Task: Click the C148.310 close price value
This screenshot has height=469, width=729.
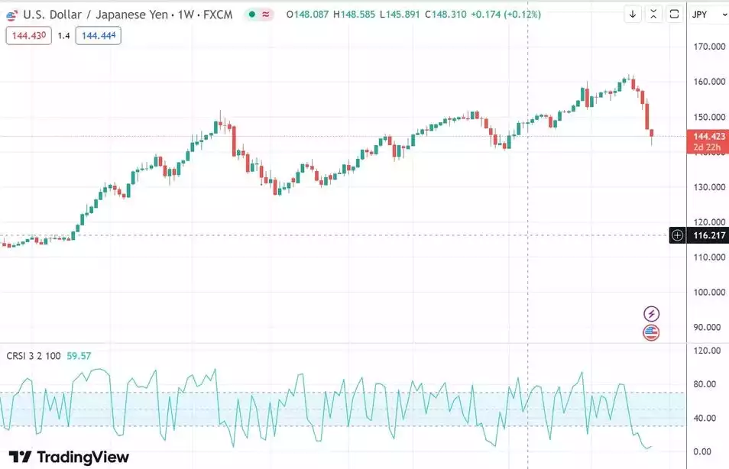Action: pyautogui.click(x=446, y=14)
